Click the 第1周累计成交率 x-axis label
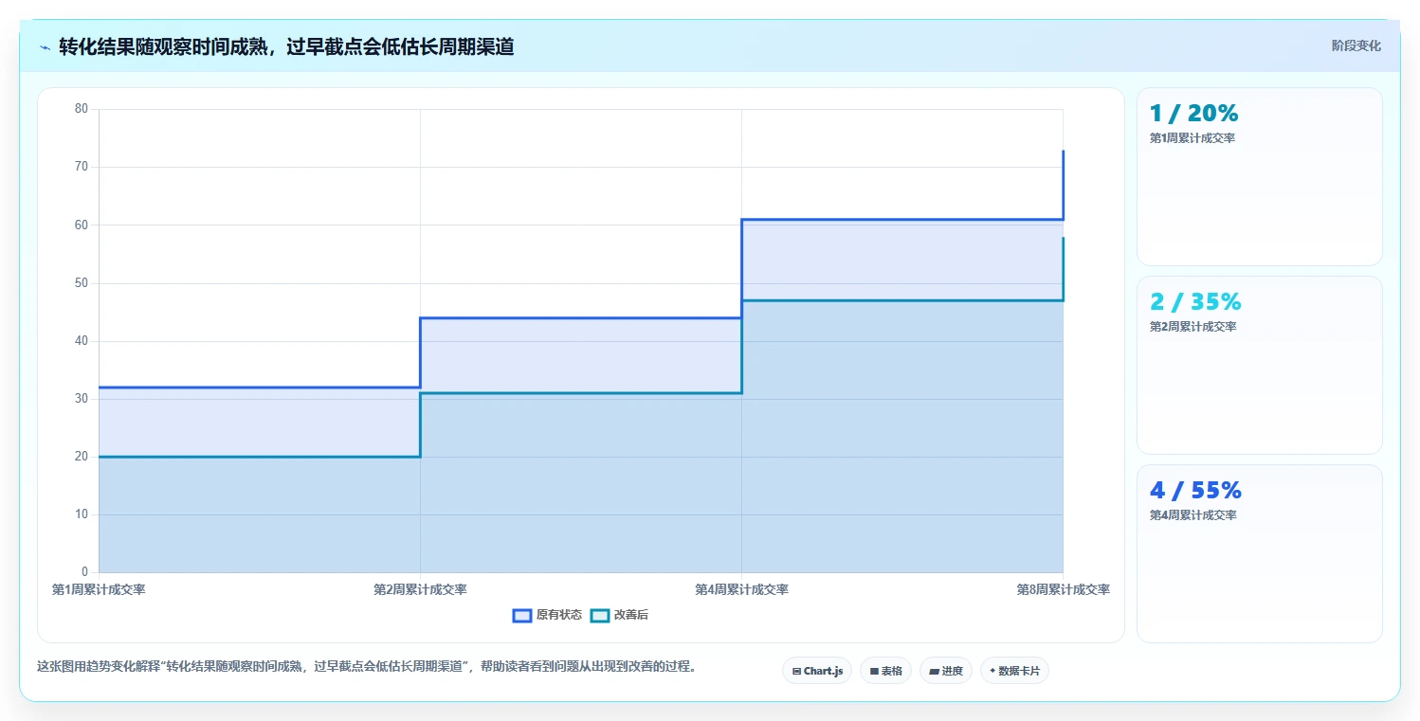The width and height of the screenshot is (1420, 721). [x=99, y=589]
